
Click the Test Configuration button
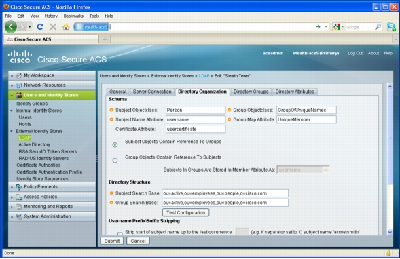coord(185,212)
